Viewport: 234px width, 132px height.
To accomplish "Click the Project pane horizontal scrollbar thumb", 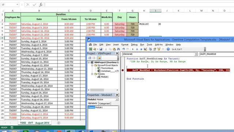I will [97, 90].
